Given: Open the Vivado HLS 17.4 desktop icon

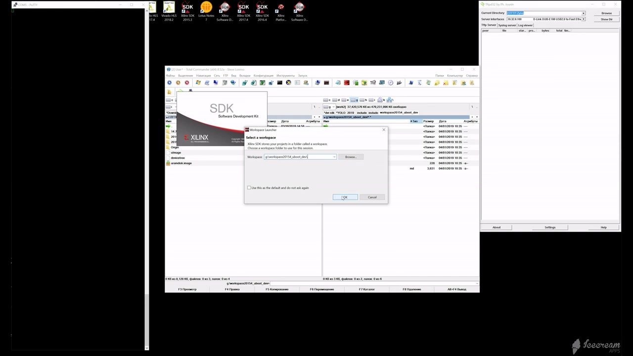Looking at the screenshot, I should (x=153, y=9).
